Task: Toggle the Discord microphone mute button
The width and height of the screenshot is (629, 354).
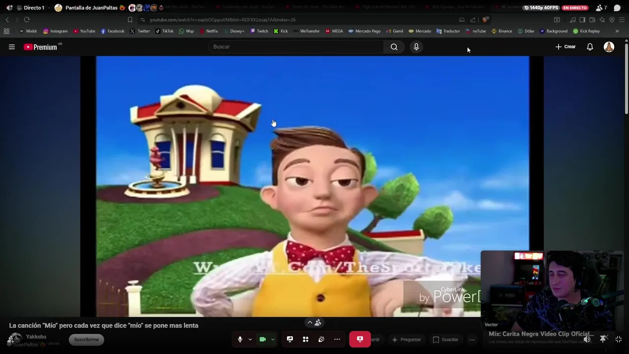Action: point(240,339)
